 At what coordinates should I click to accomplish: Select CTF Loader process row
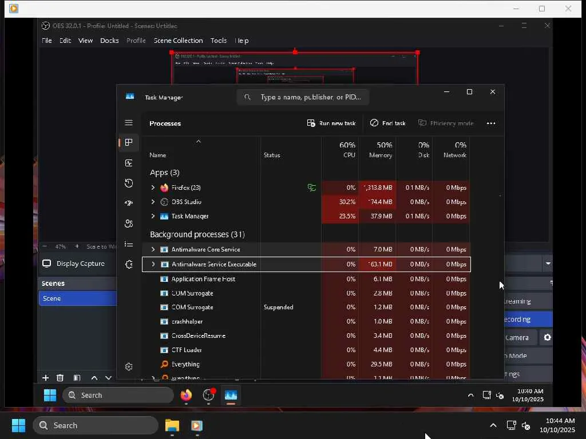[x=306, y=350]
